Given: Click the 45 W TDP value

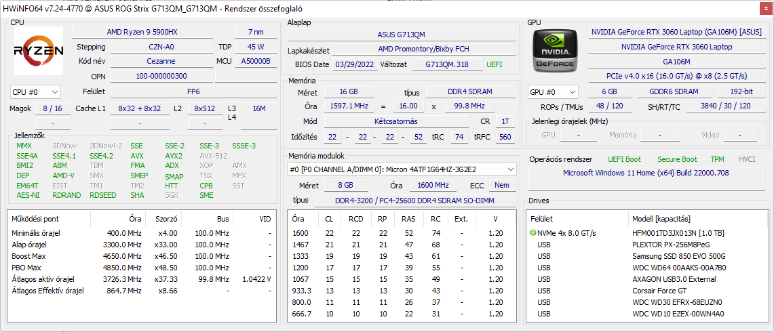Looking at the screenshot, I should (256, 47).
